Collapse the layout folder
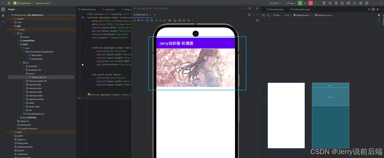This screenshot has width=384, height=158. [24, 73]
